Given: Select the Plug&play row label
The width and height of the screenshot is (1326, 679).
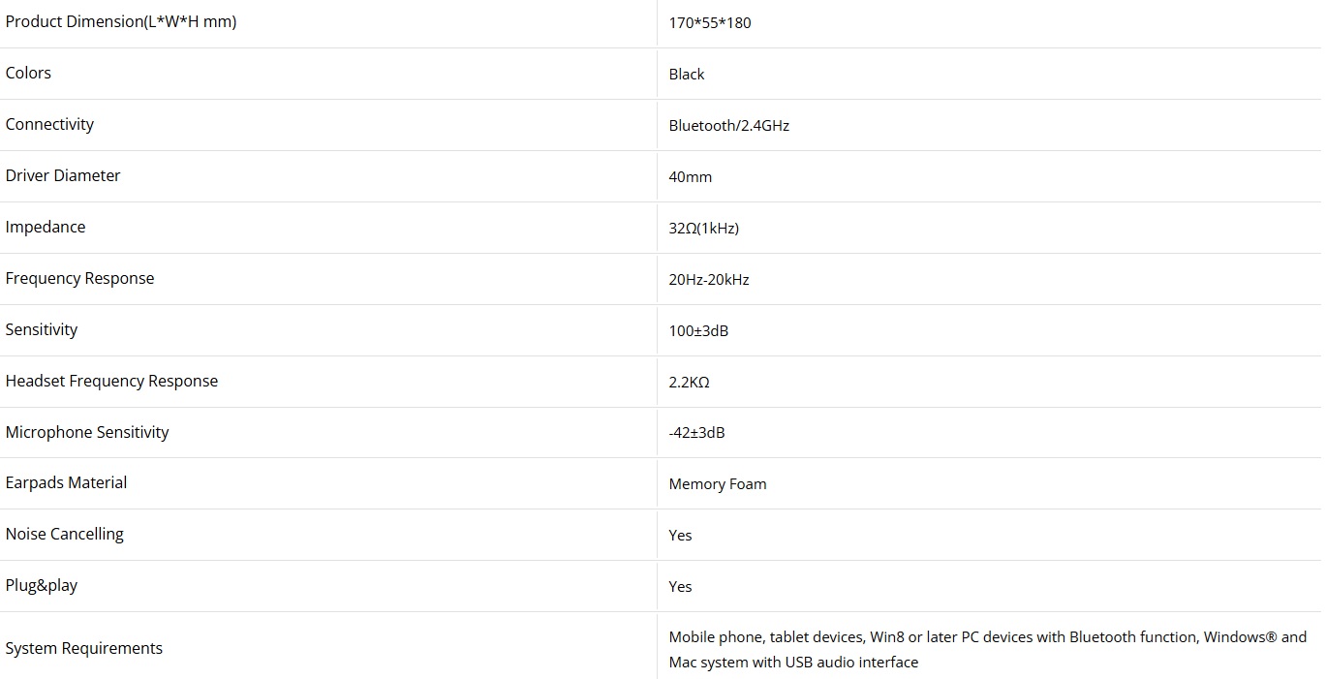Looking at the screenshot, I should coord(42,585).
